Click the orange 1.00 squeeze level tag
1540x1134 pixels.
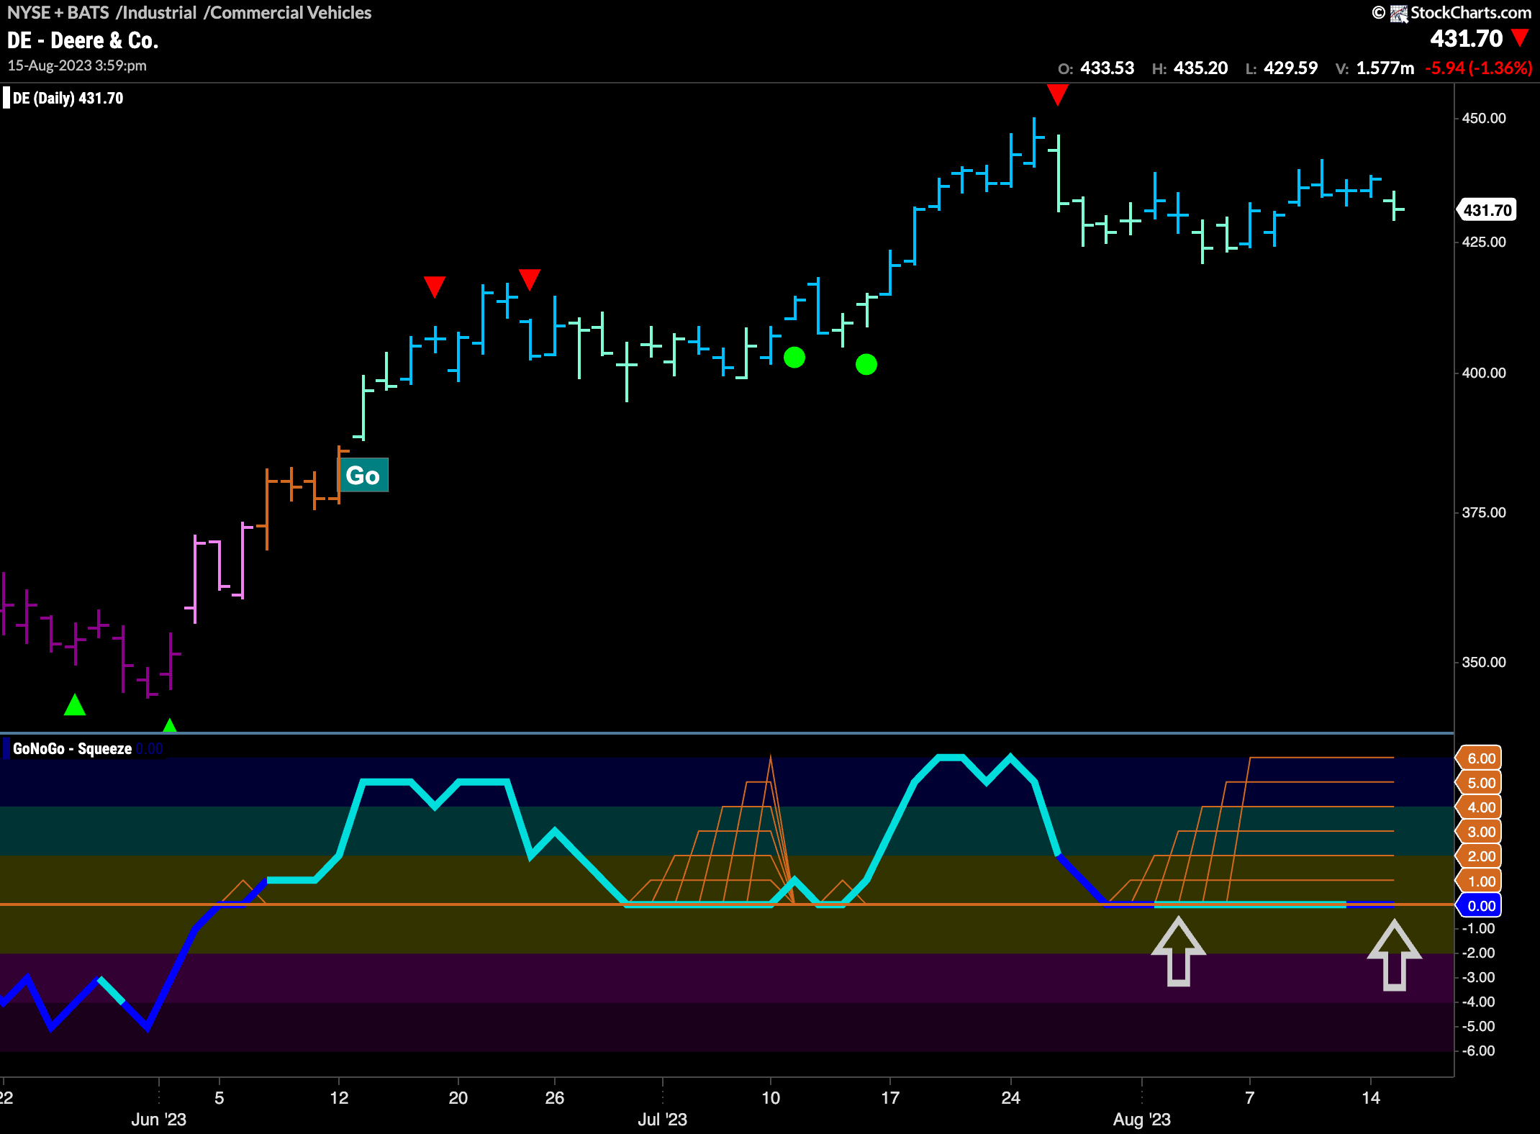click(x=1479, y=881)
